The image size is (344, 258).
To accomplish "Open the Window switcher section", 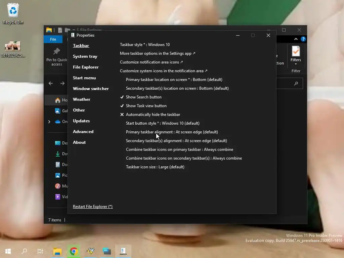I will [x=91, y=89].
